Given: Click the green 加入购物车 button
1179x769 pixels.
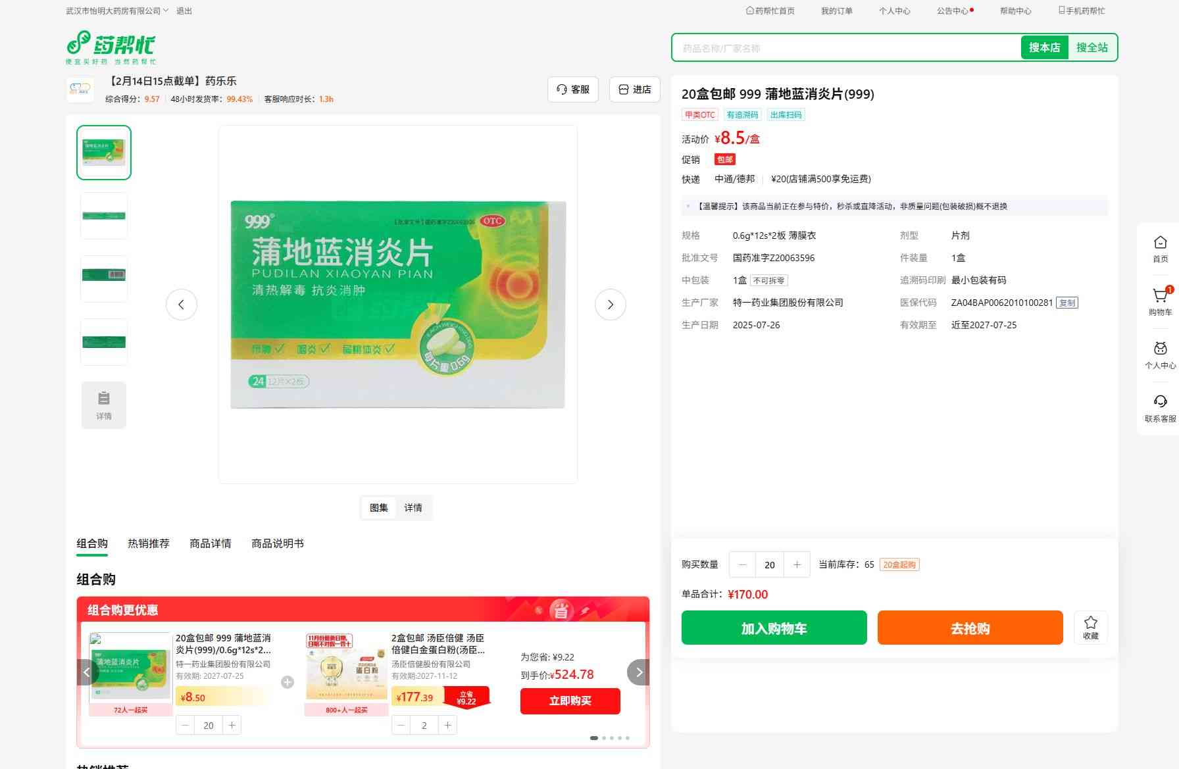Looking at the screenshot, I should [x=774, y=628].
